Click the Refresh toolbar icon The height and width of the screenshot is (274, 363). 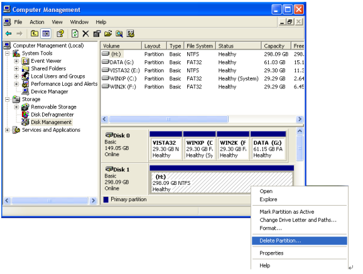pyautogui.click(x=75, y=34)
